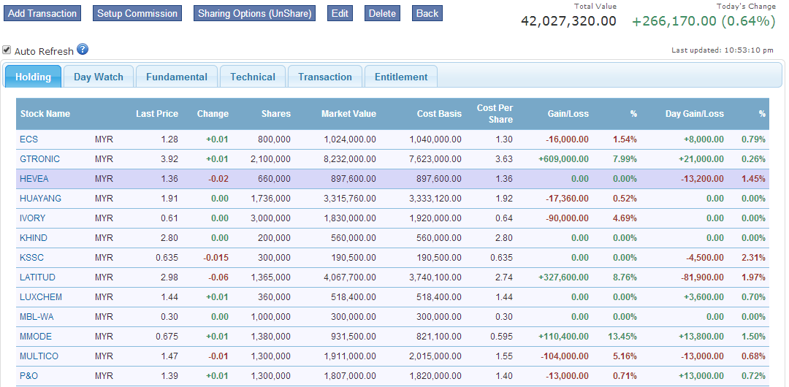This screenshot has width=789, height=387.
Task: Click HUAYANG shares 1,736,000 cell
Action: pos(270,199)
